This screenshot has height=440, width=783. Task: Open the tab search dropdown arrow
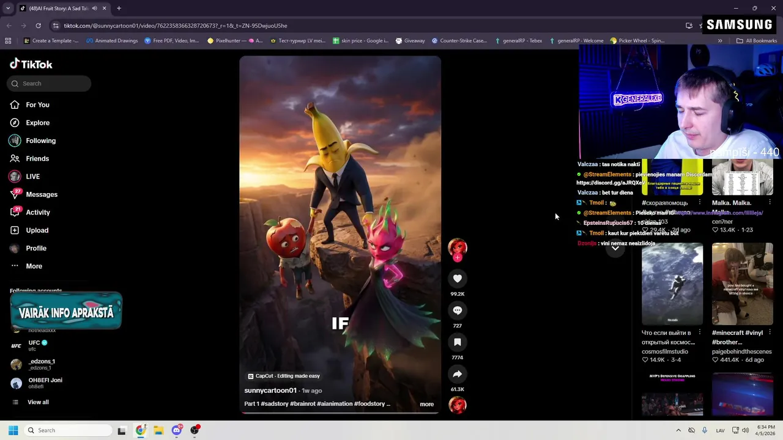tap(8, 9)
